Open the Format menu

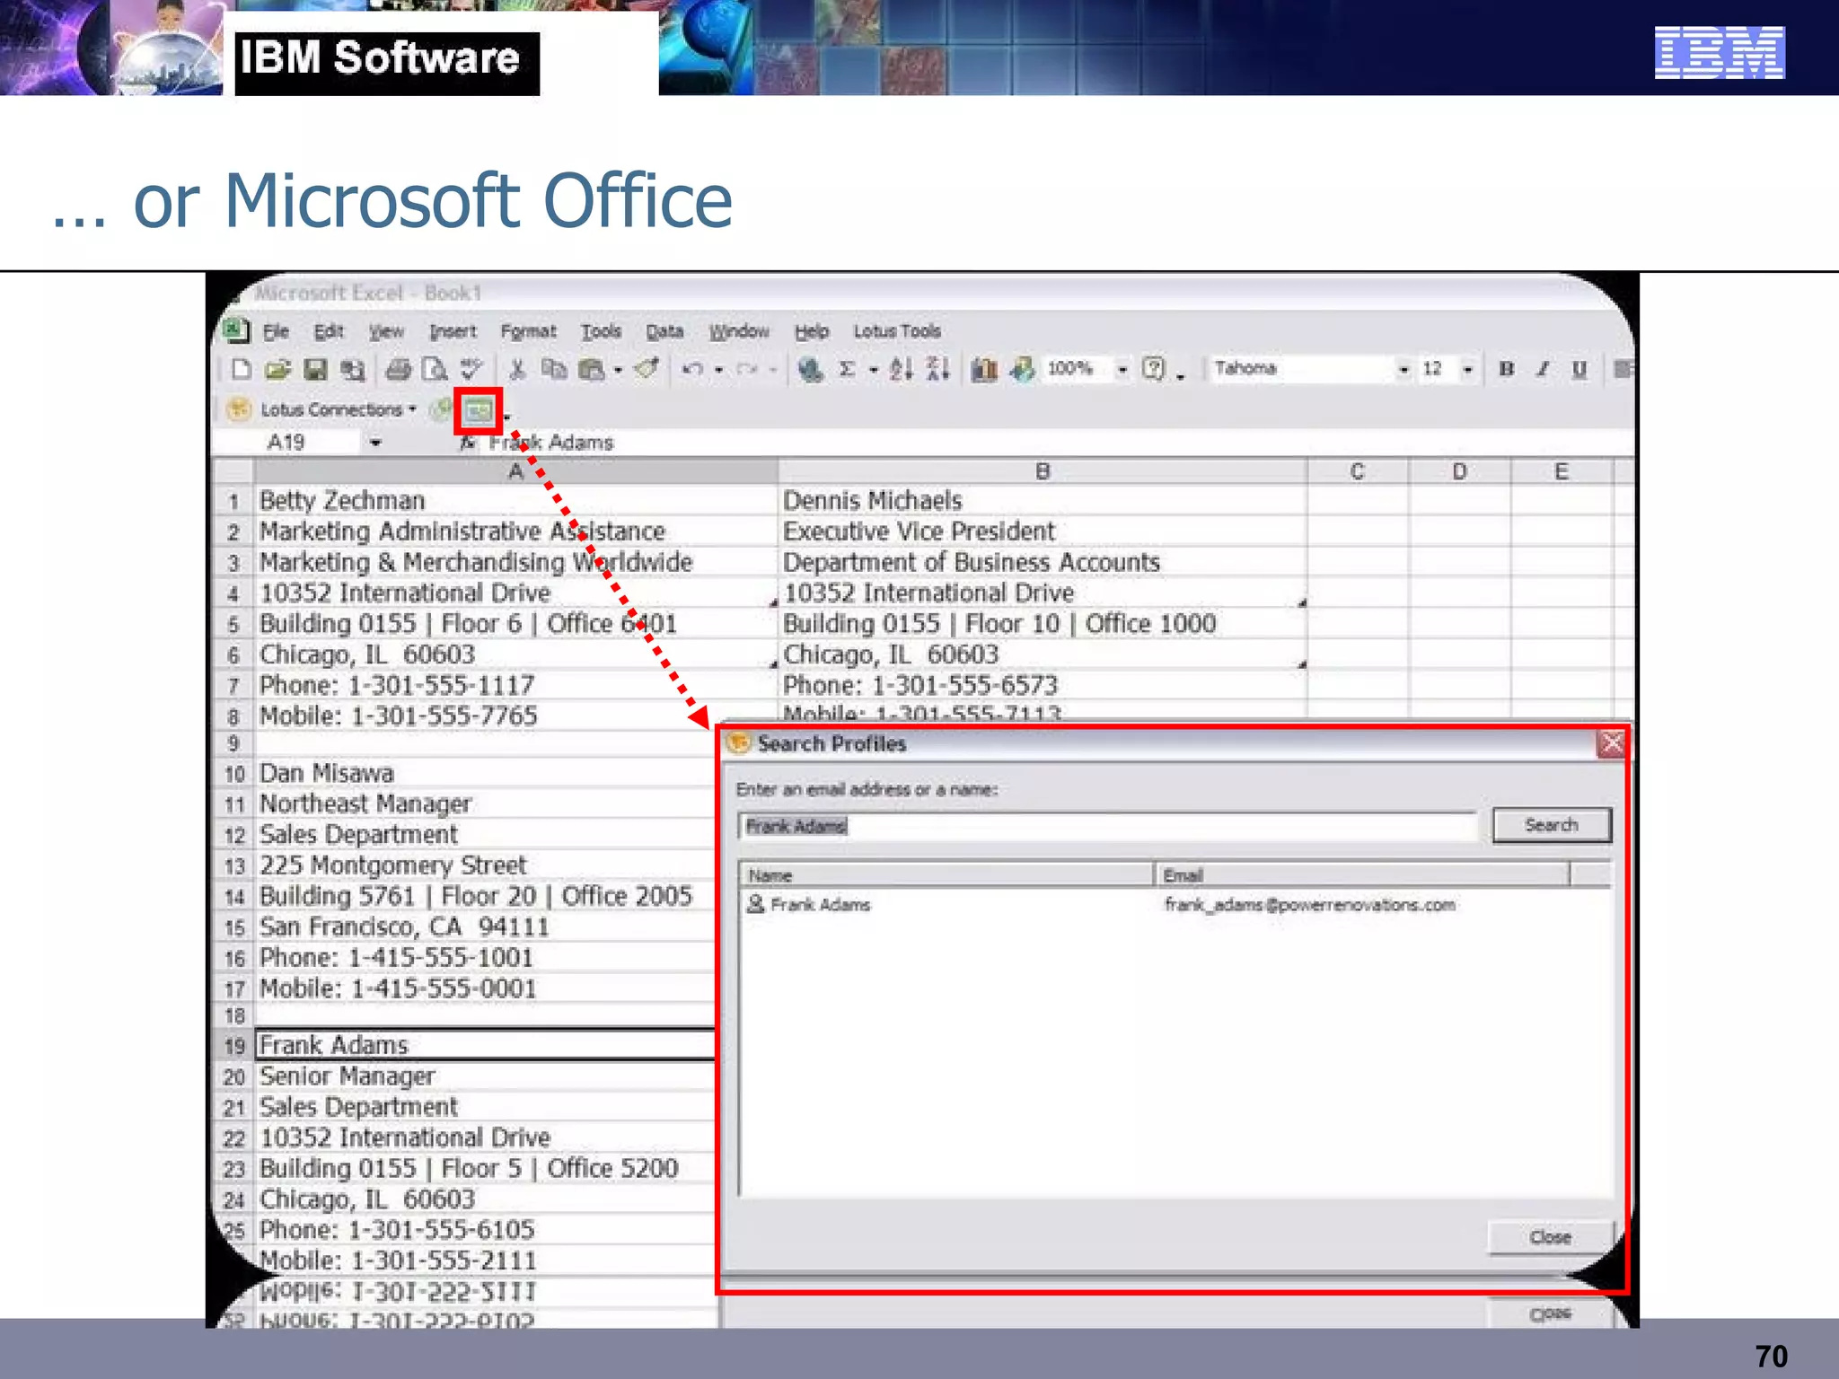(x=528, y=331)
